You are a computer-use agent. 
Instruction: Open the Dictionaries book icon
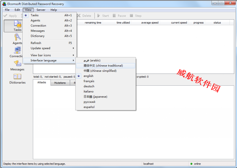(x=17, y=77)
